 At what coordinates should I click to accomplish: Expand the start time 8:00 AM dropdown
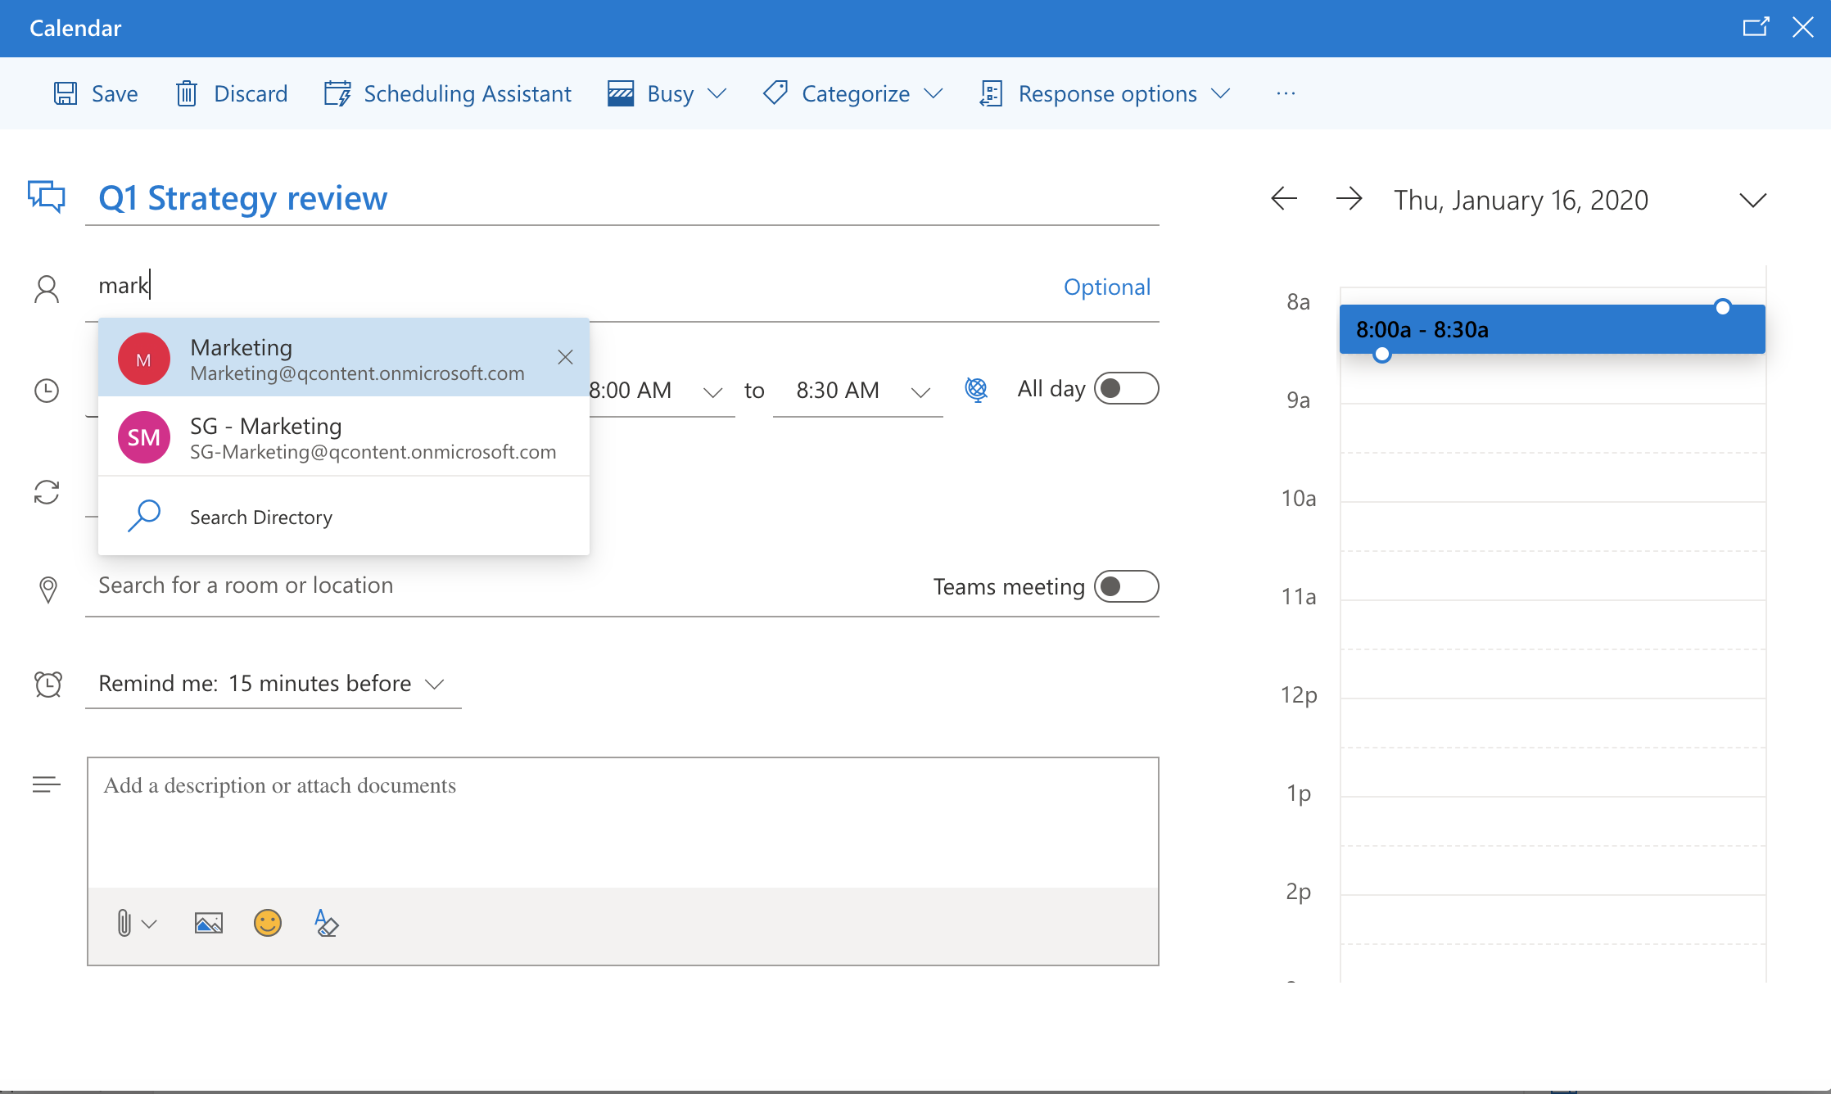[x=715, y=390]
